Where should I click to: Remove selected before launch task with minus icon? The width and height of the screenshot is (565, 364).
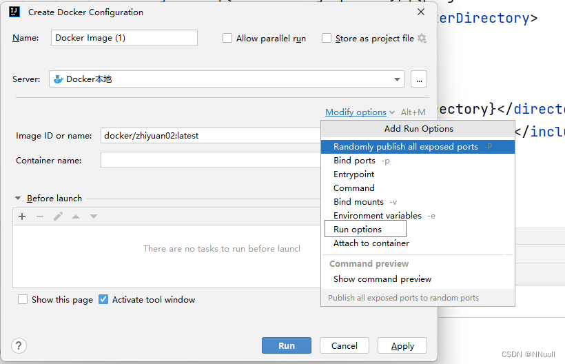point(40,216)
